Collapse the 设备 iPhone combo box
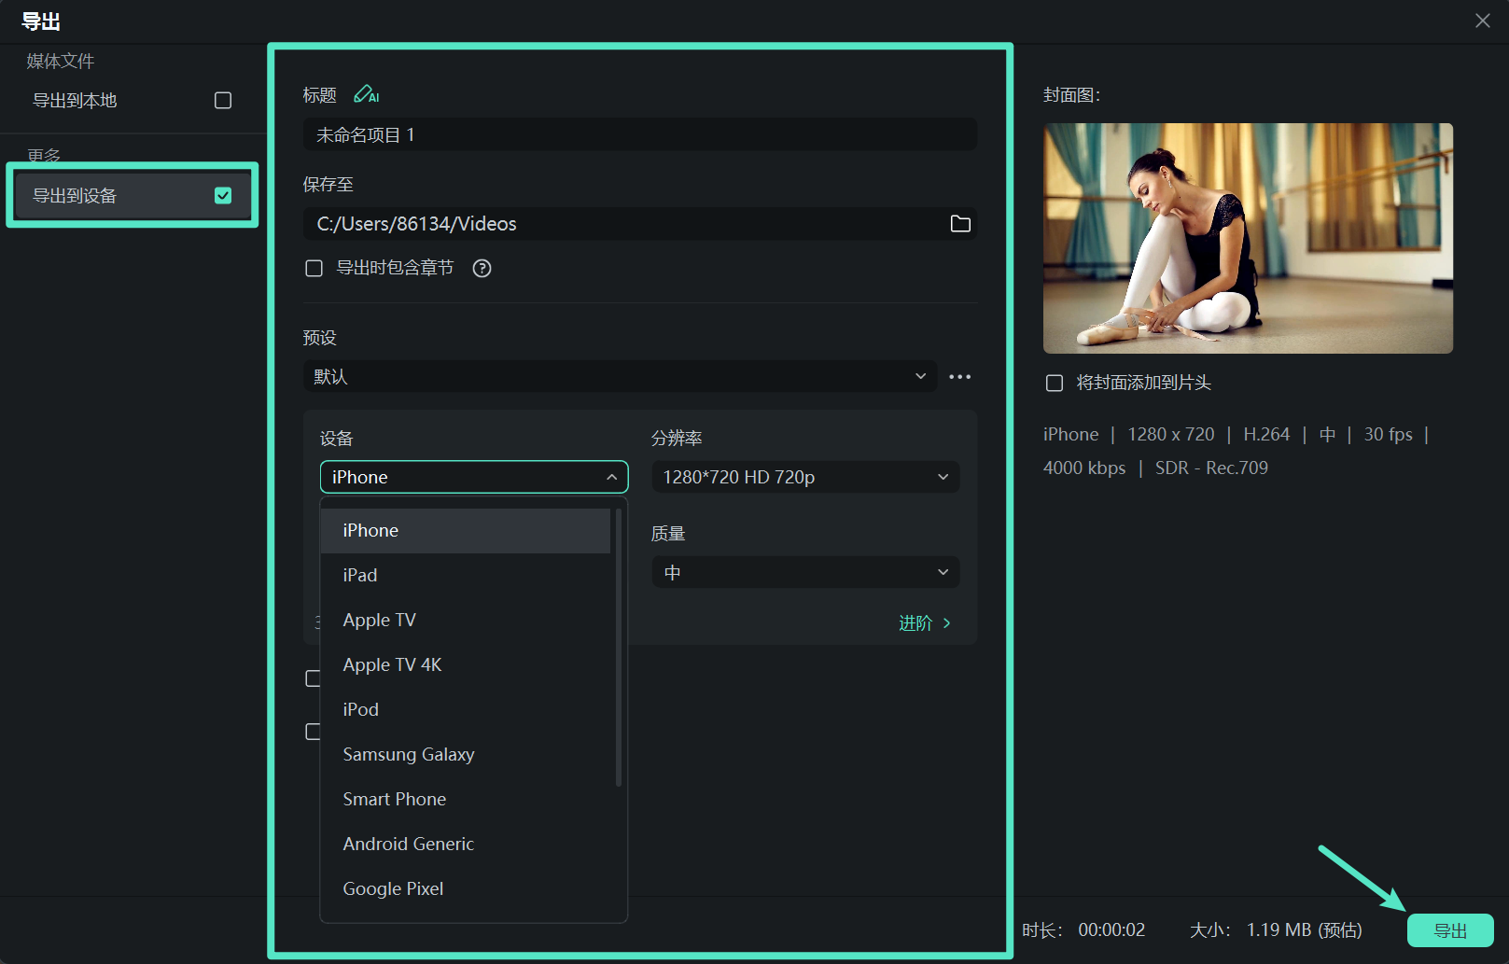Image resolution: width=1509 pixels, height=964 pixels. 474,477
